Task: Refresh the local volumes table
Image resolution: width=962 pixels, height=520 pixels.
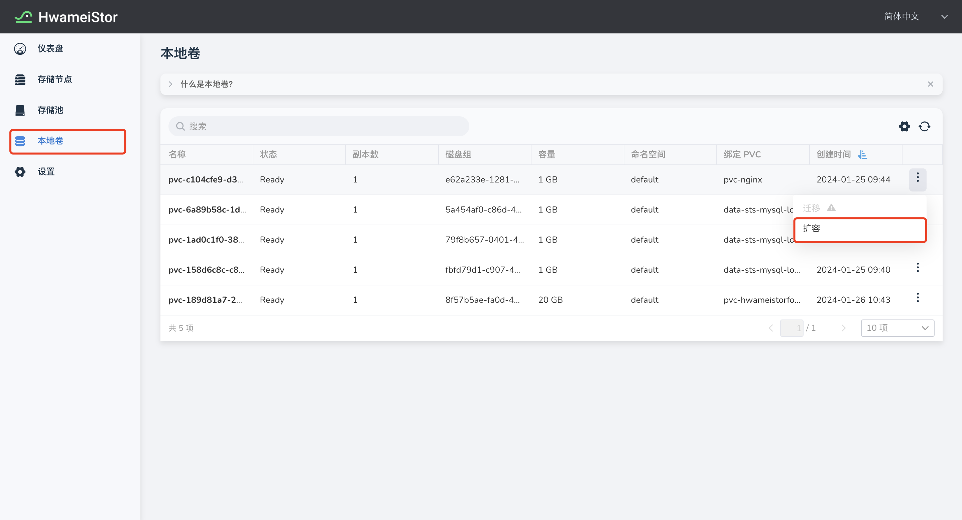Action: (x=924, y=126)
